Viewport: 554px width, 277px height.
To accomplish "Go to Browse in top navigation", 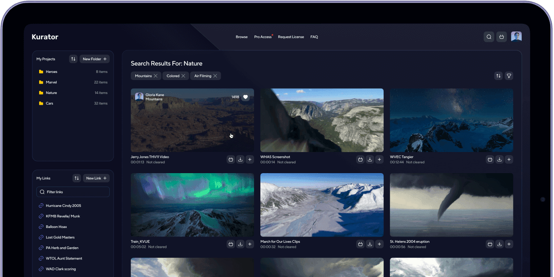I will coord(241,37).
